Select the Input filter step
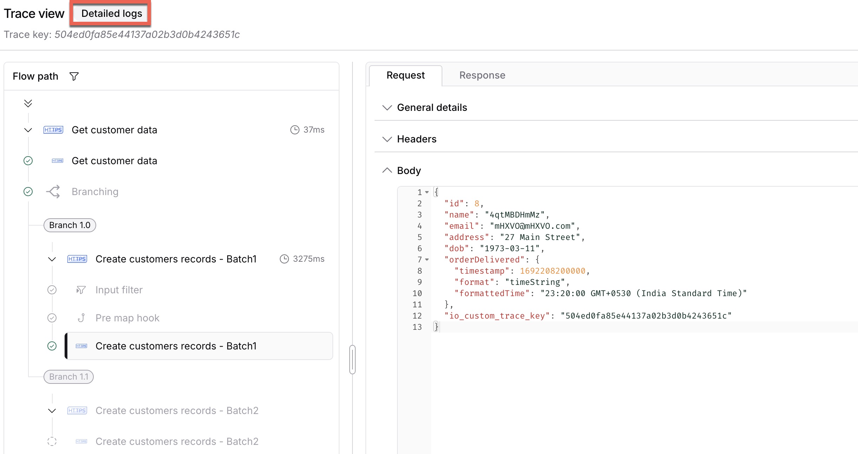Viewport: 858px width, 454px height. [x=119, y=290]
